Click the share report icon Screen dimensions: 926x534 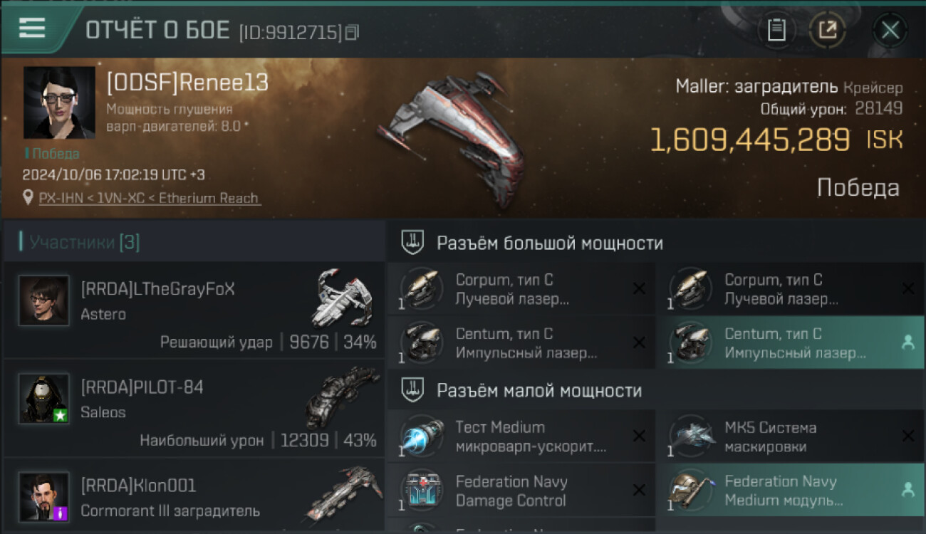pyautogui.click(x=827, y=30)
